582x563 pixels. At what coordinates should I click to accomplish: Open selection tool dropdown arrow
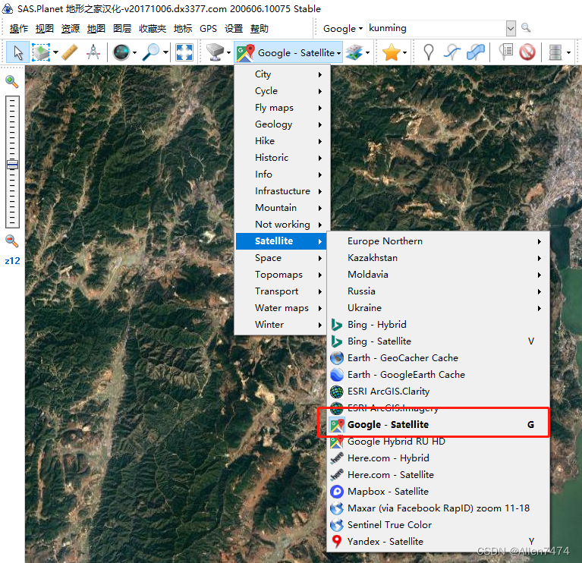pos(55,52)
